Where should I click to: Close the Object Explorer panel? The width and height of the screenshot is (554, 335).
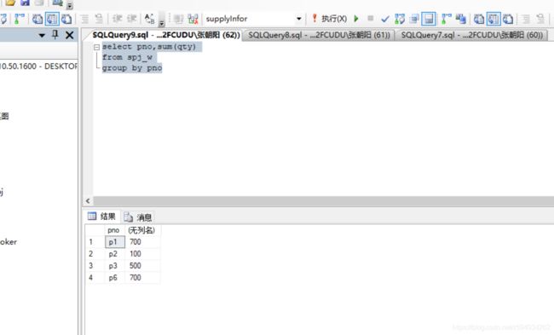point(70,35)
